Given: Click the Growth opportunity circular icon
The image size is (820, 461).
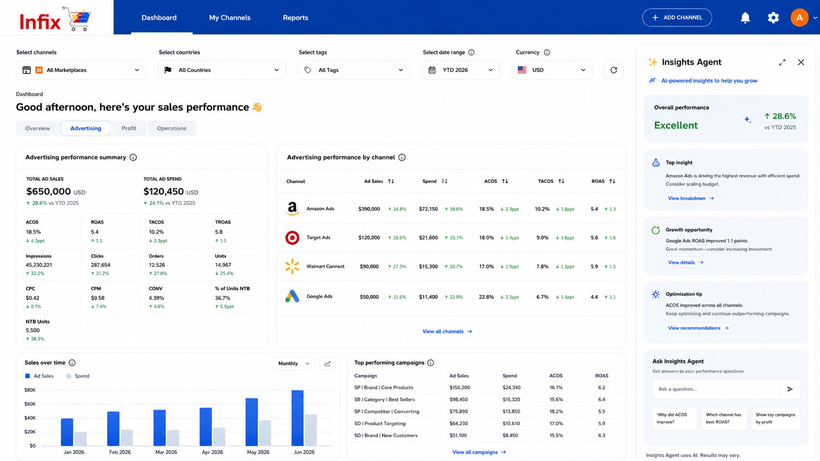Looking at the screenshot, I should pyautogui.click(x=656, y=230).
